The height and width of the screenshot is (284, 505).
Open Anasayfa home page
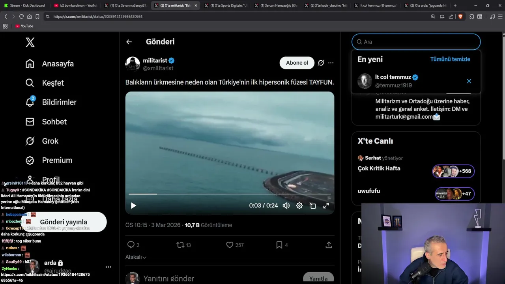click(50, 64)
